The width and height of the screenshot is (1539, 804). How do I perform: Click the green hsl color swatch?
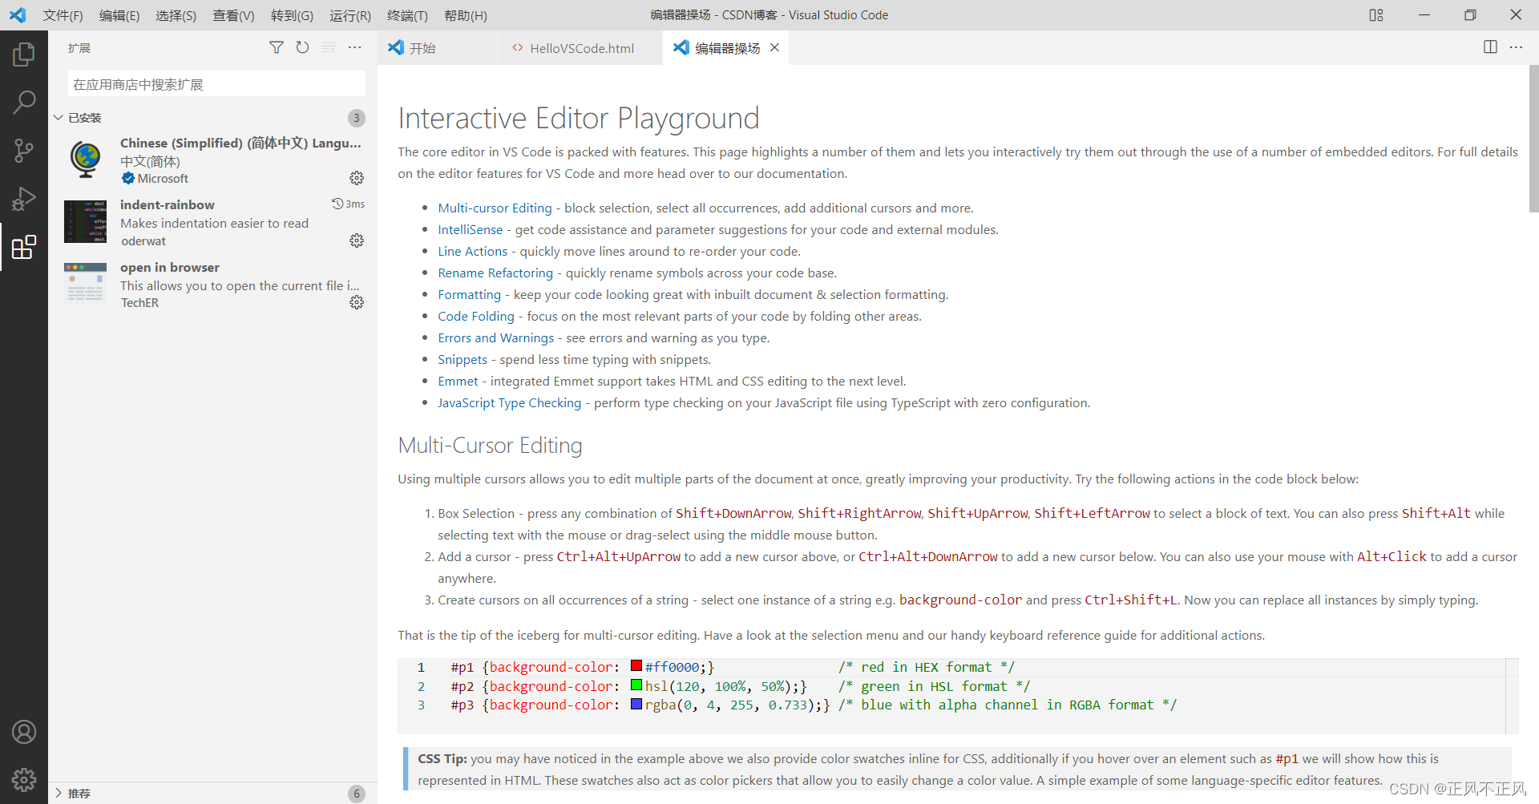coord(636,685)
